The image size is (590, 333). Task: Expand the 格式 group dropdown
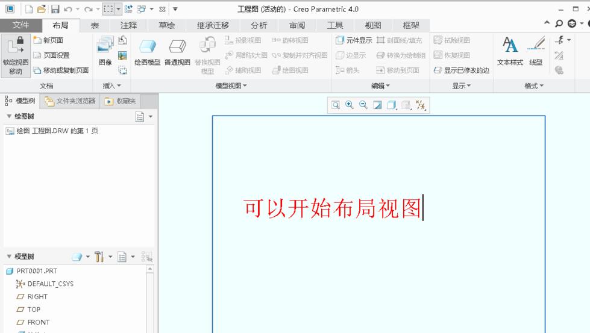coord(534,86)
